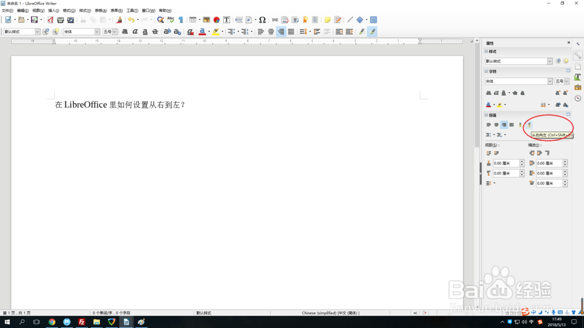Image resolution: width=584 pixels, height=328 pixels.
Task: Open the 工具 menu
Action: [132, 10]
